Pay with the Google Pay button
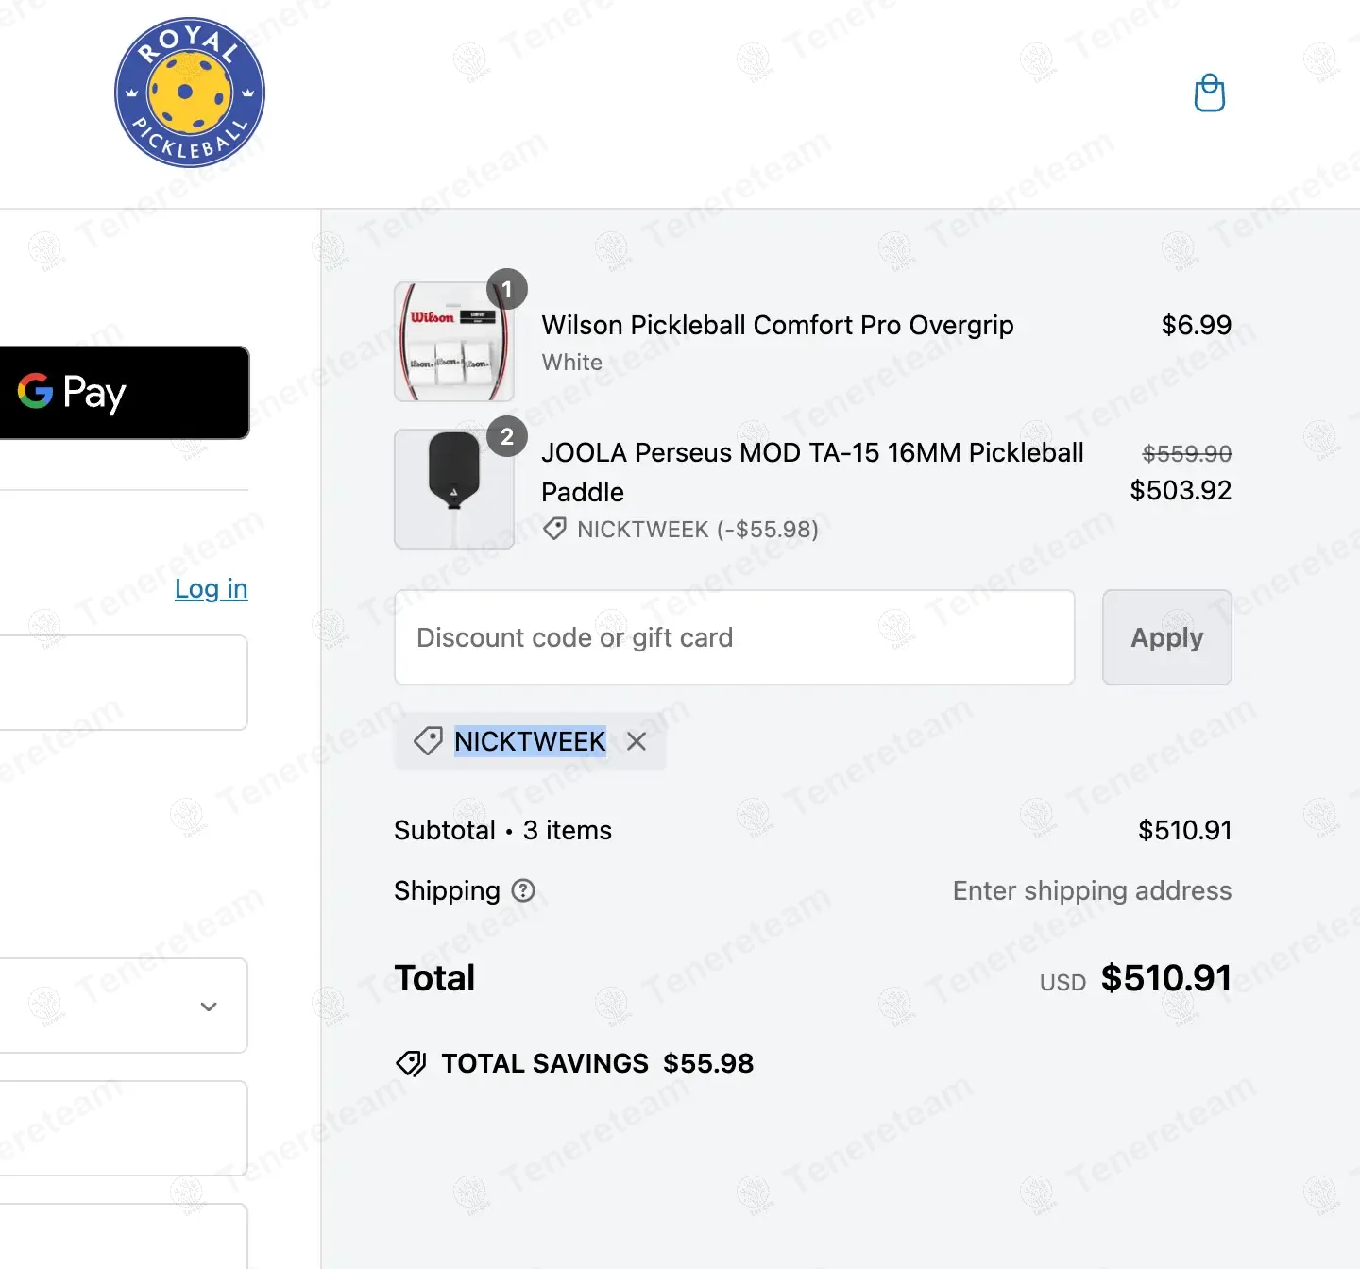The height and width of the screenshot is (1269, 1360). pos(123,393)
